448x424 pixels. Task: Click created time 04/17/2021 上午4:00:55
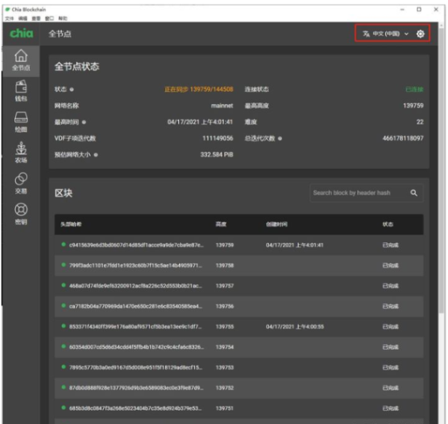pos(295,327)
